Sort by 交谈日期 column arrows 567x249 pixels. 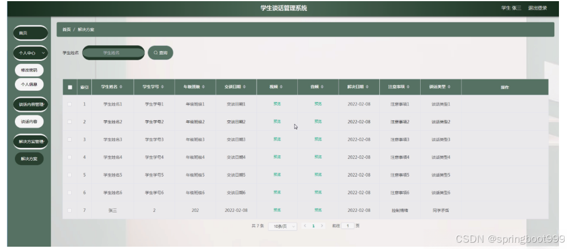pyautogui.click(x=244, y=87)
